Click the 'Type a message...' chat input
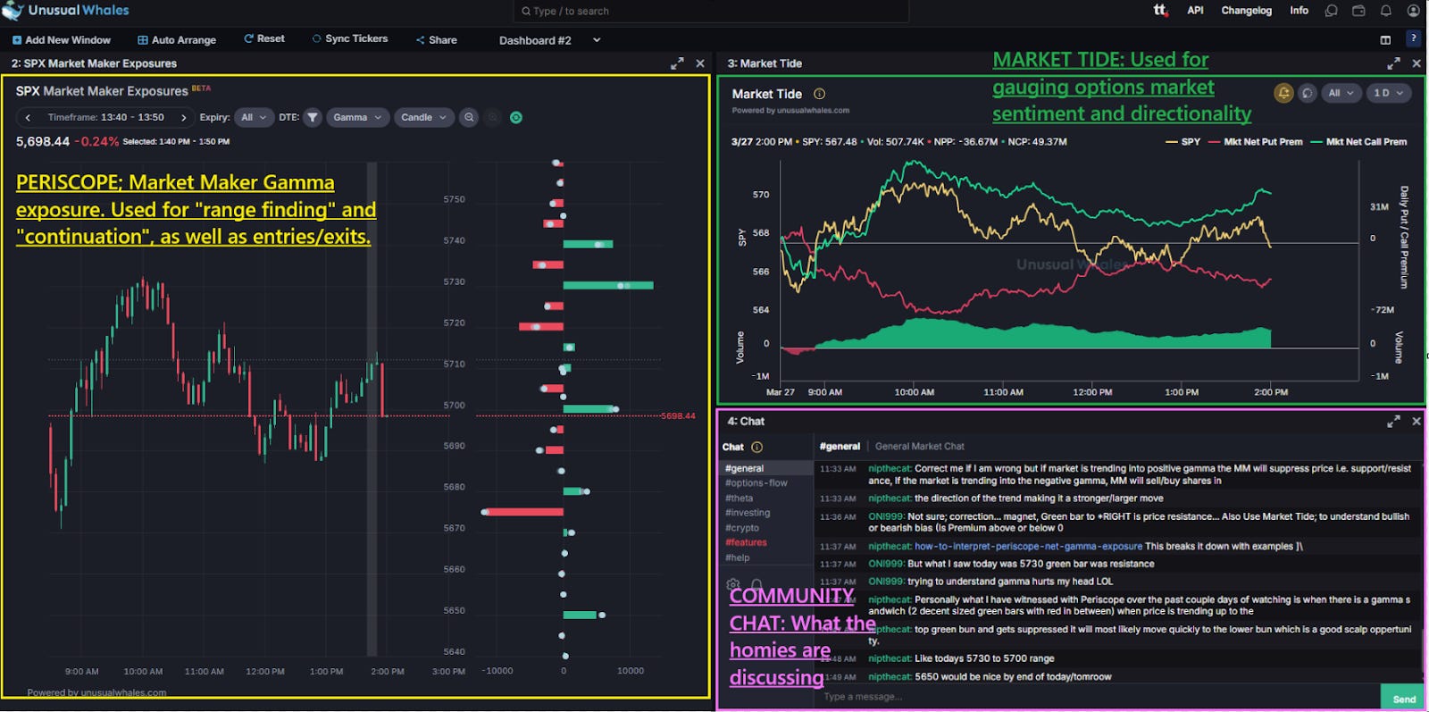This screenshot has width=1429, height=712. (x=1097, y=697)
